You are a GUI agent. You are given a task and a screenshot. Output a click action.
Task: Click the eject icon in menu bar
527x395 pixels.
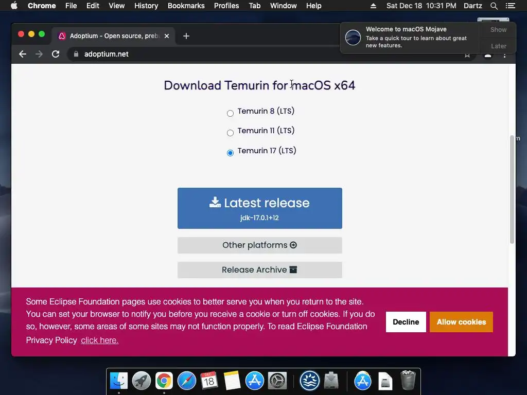coord(373,6)
